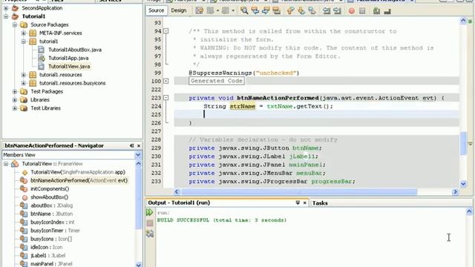Expand the tutorial1.resources package
475x267 pixels.
pyautogui.click(x=23, y=75)
